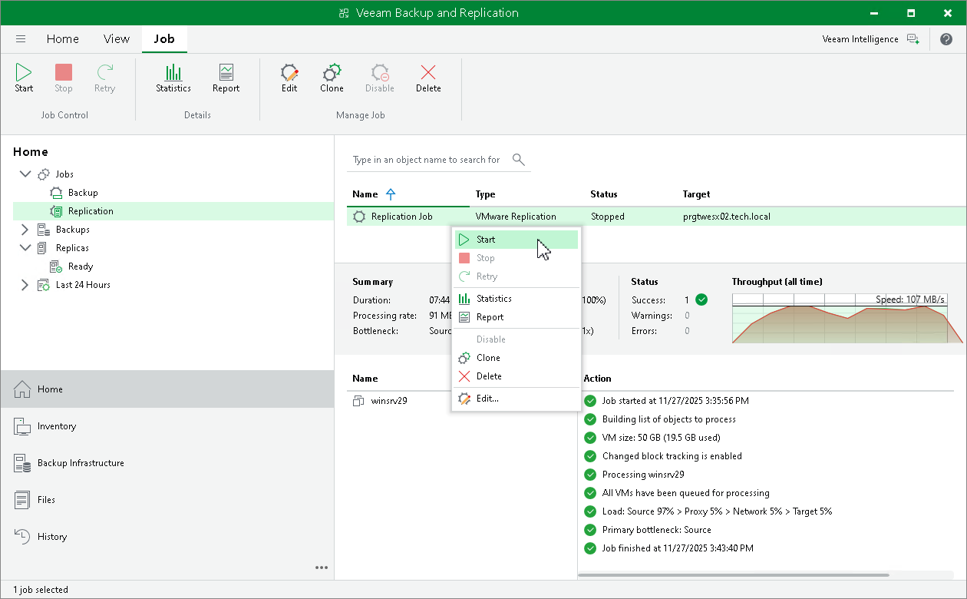Image resolution: width=967 pixels, height=599 pixels.
Task: Click 'VM size: 50 GB (19.5 GB used)'
Action: [662, 438]
